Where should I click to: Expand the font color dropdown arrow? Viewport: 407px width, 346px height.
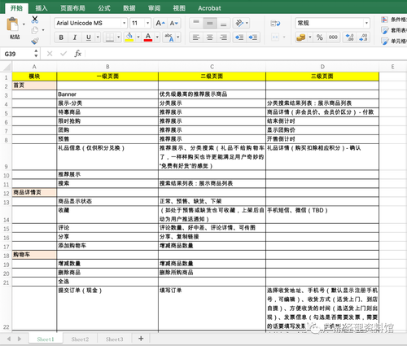pyautogui.click(x=157, y=37)
